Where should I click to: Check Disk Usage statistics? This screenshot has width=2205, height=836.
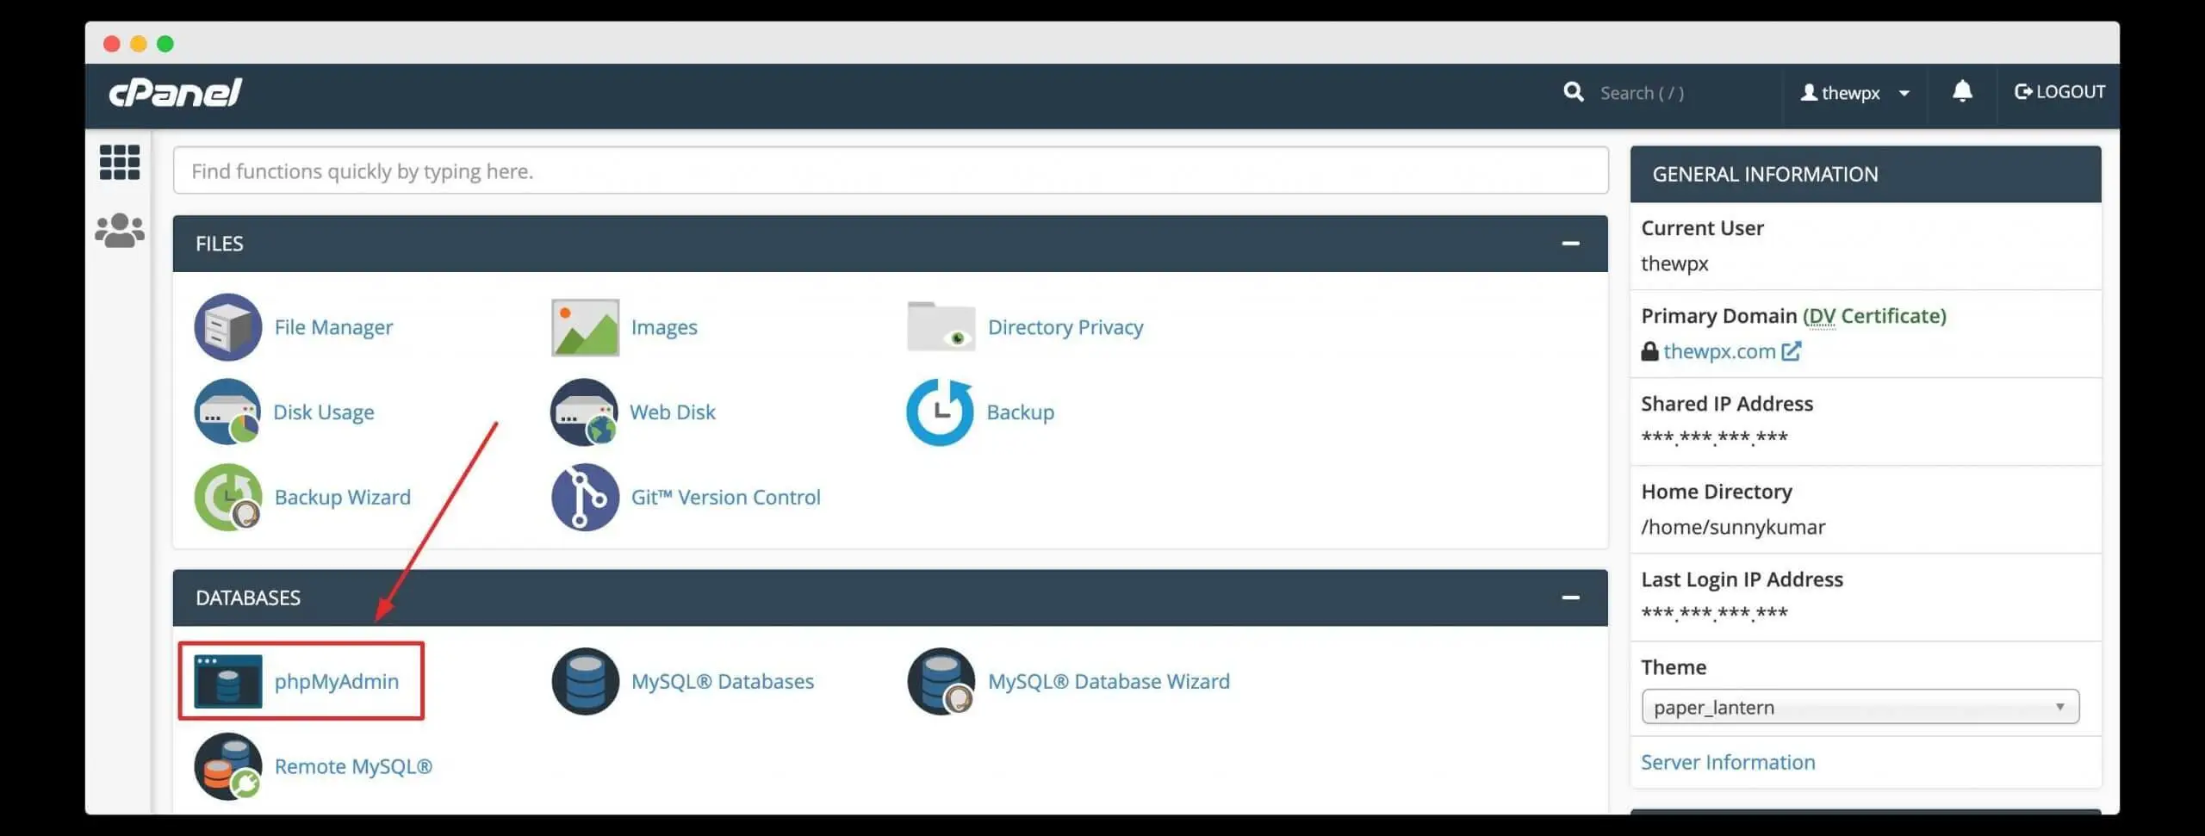pyautogui.click(x=324, y=412)
